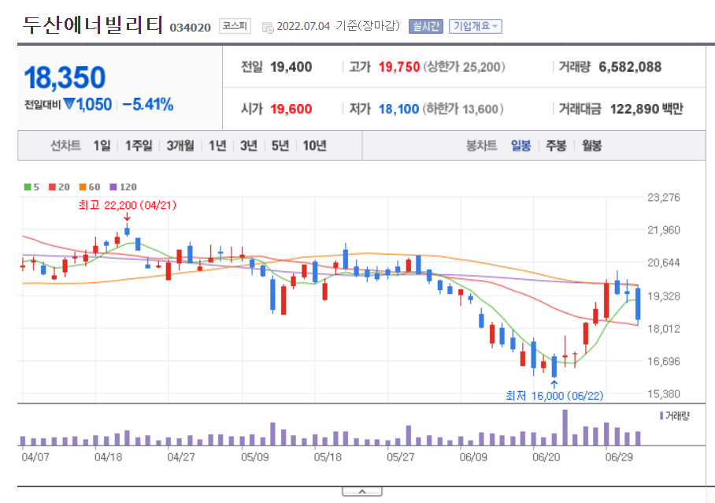Select the 1년 line chart period

tap(217, 146)
